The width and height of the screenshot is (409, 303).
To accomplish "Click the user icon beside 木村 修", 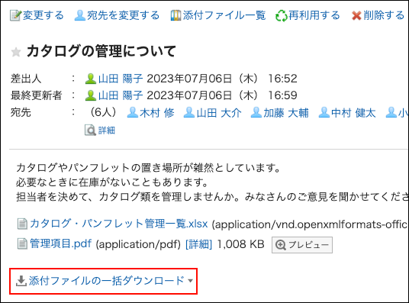I will 133,113.
